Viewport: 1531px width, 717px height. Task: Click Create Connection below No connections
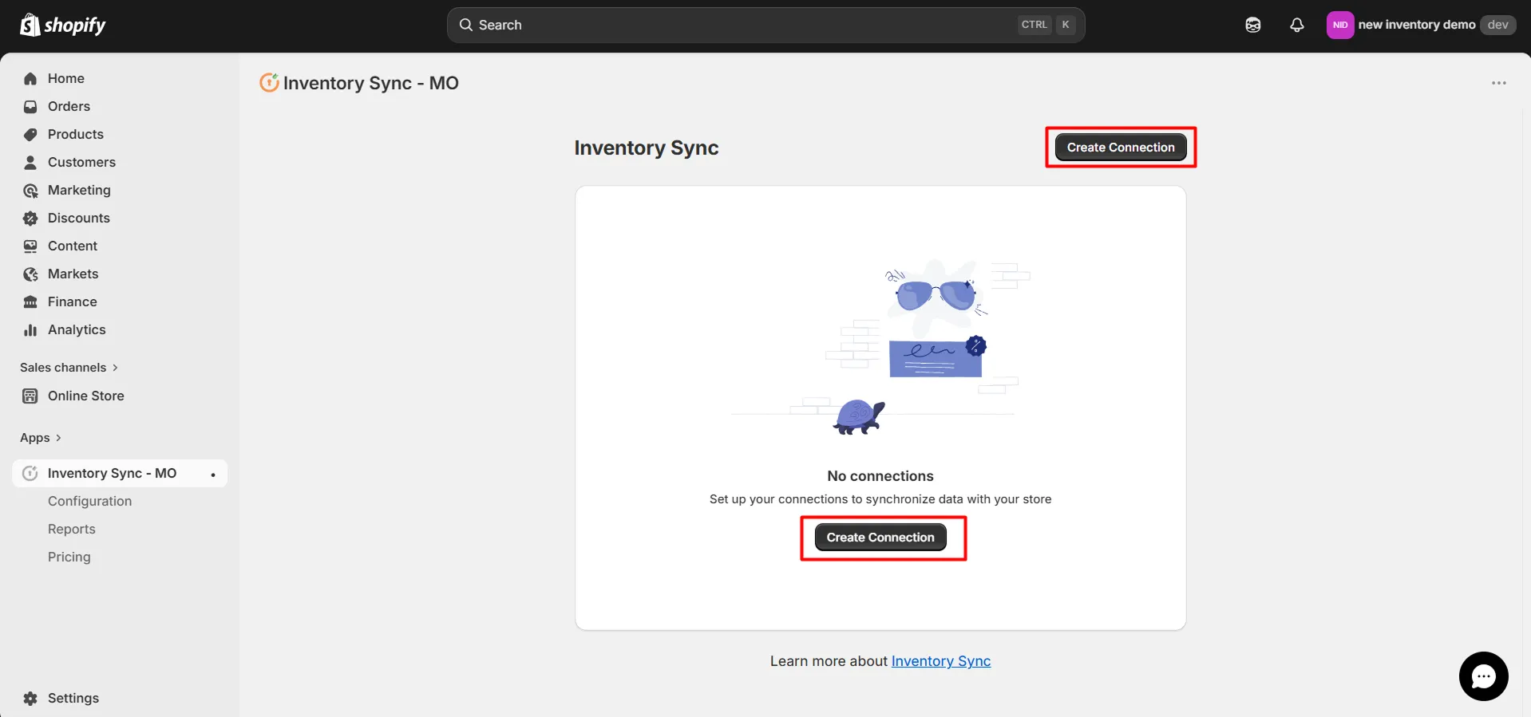point(880,537)
